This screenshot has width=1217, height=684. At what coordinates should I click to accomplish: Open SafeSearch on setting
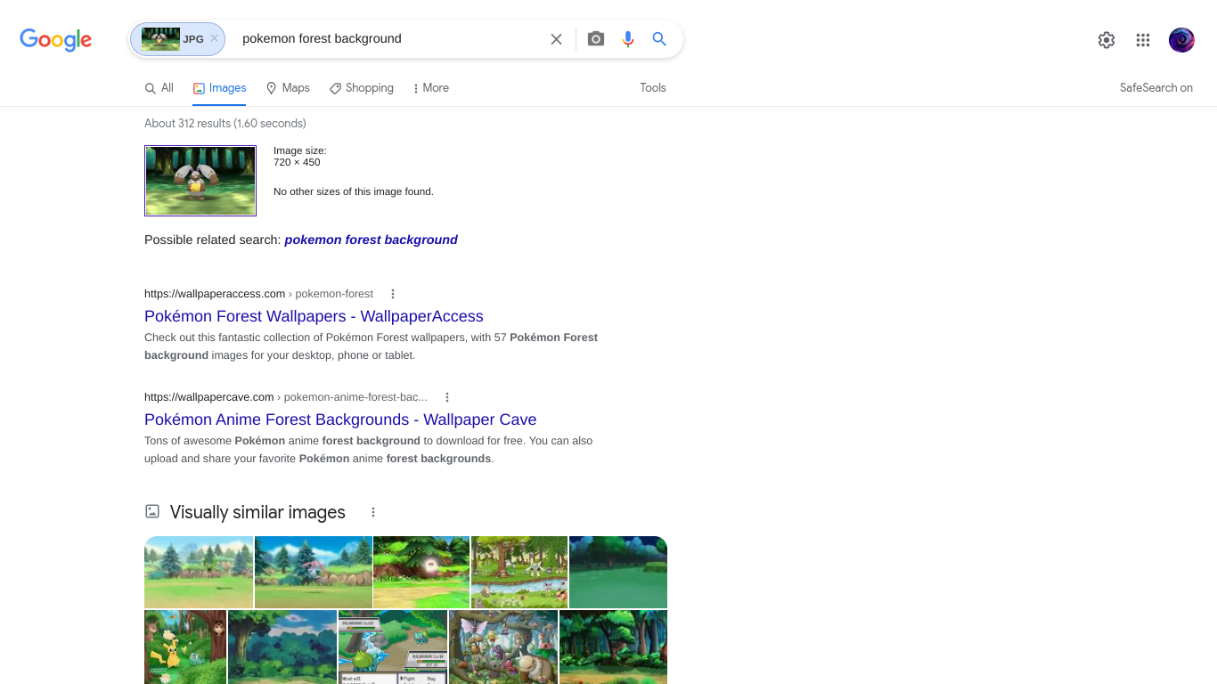[x=1156, y=88]
